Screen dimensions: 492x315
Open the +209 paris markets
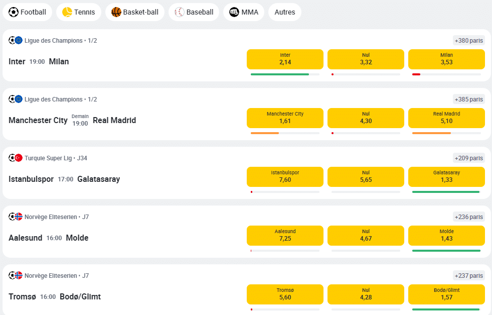469,158
